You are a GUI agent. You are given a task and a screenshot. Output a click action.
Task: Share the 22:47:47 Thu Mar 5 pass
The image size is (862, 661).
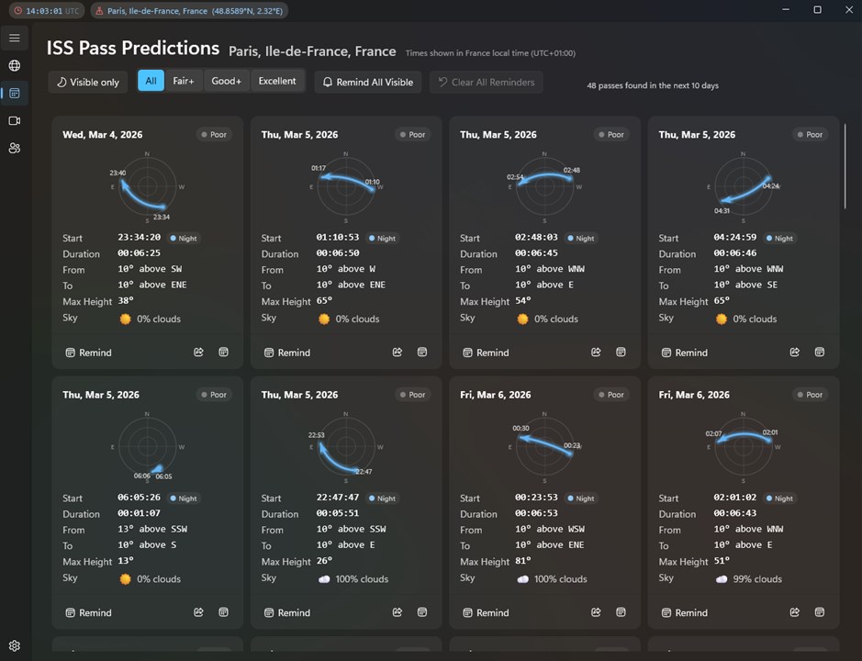(x=397, y=612)
